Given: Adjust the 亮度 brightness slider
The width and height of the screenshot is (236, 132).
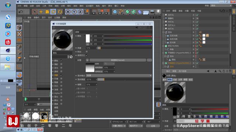Looking at the screenshot, I should pyautogui.click(x=125, y=48).
